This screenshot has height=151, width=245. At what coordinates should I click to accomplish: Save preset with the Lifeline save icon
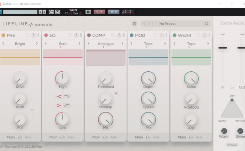pos(134,24)
